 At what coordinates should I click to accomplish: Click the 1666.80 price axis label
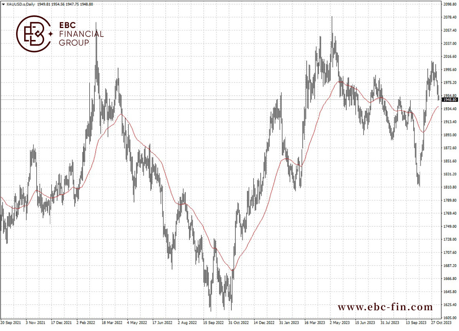[x=450, y=278]
